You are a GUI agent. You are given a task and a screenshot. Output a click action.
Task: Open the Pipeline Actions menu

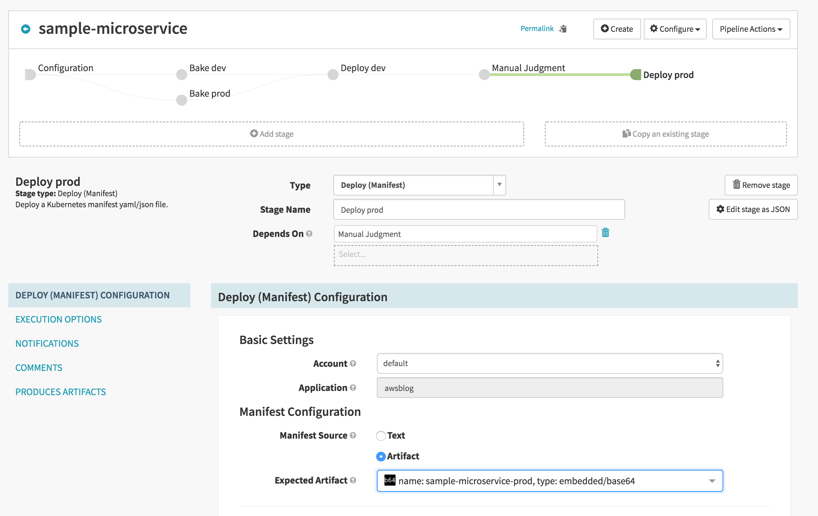(751, 29)
